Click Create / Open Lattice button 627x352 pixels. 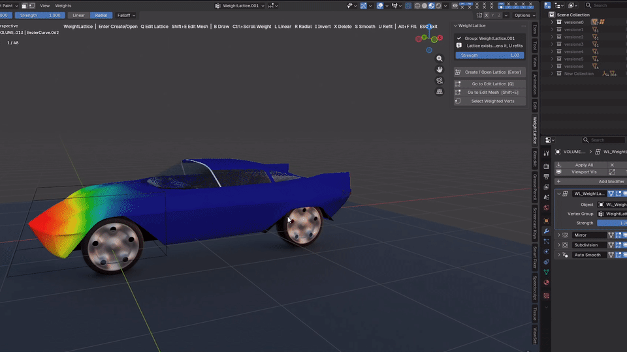[489, 72]
